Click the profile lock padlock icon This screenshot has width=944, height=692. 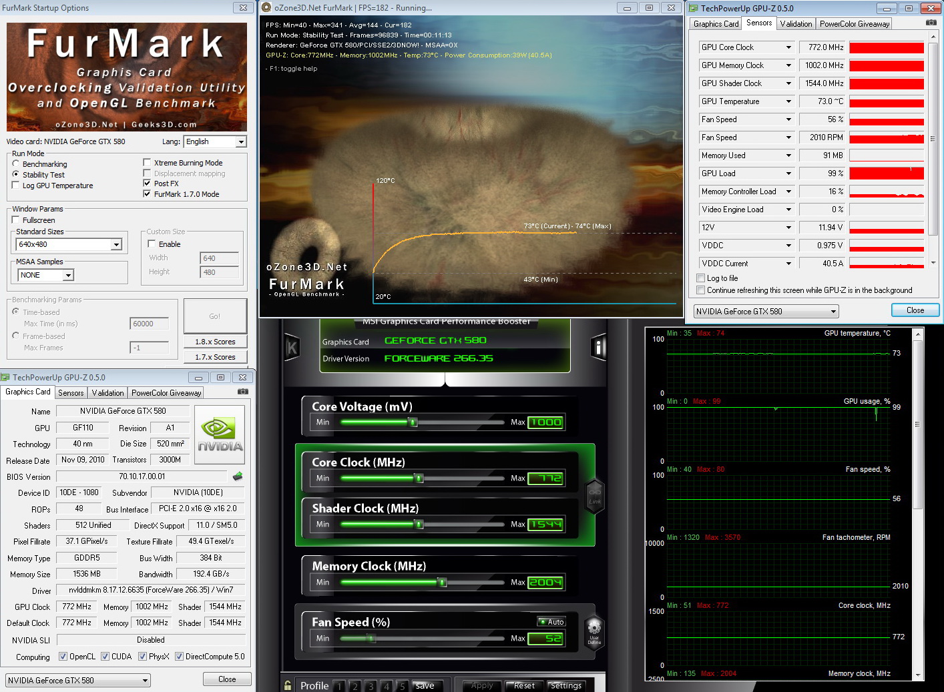point(288,685)
